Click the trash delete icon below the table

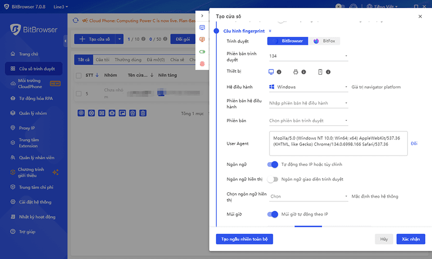[x=143, y=113]
